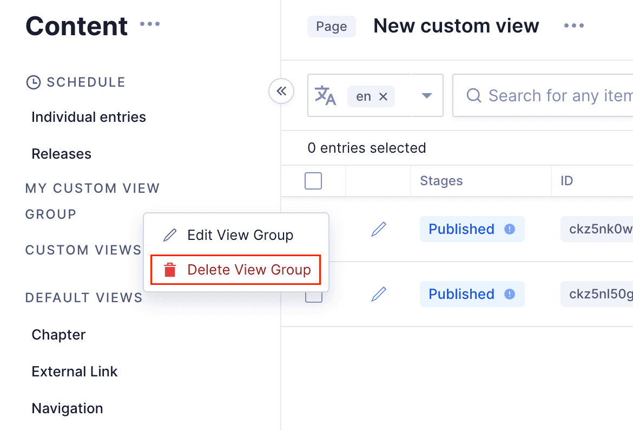Image resolution: width=633 pixels, height=430 pixels.
Task: Open the Releases view
Action: pyautogui.click(x=61, y=153)
